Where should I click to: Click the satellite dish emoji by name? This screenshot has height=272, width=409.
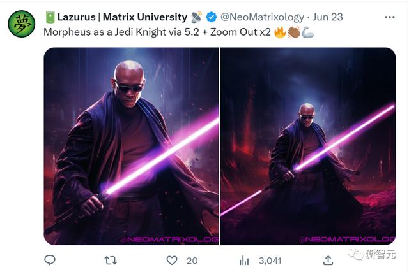coord(197,17)
